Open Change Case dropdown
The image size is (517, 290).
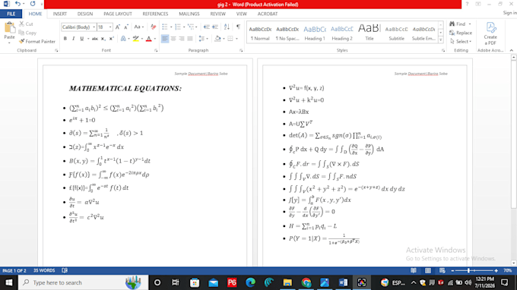(139, 27)
